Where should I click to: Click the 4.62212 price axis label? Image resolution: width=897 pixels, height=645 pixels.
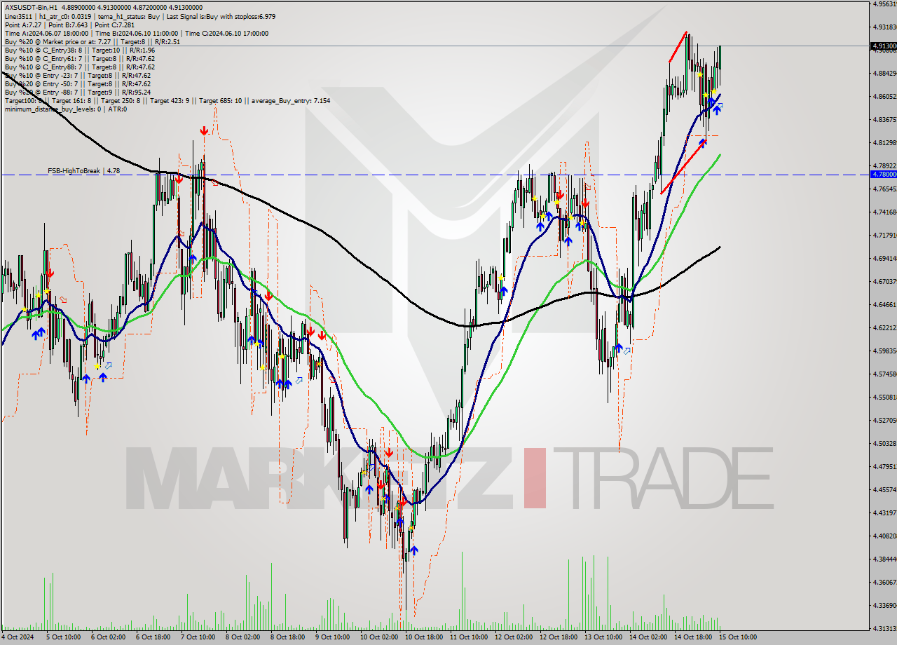884,327
